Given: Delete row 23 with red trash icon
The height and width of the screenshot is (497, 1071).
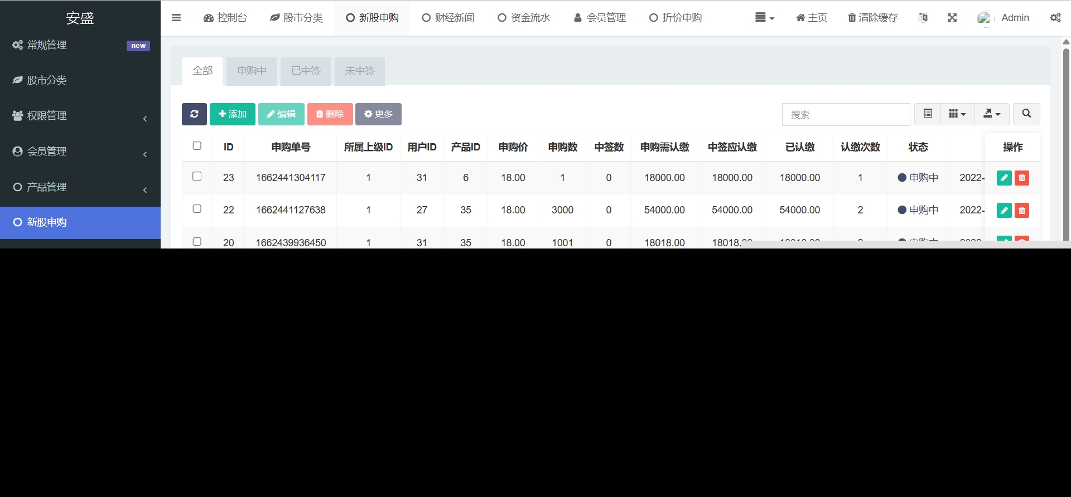Looking at the screenshot, I should click(1022, 178).
